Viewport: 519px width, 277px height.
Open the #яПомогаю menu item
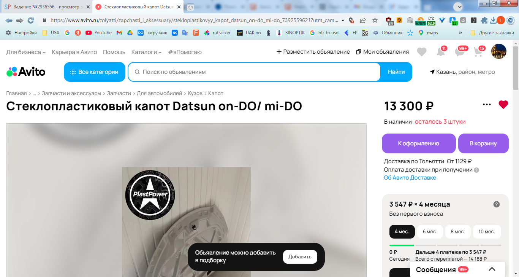tap(185, 52)
